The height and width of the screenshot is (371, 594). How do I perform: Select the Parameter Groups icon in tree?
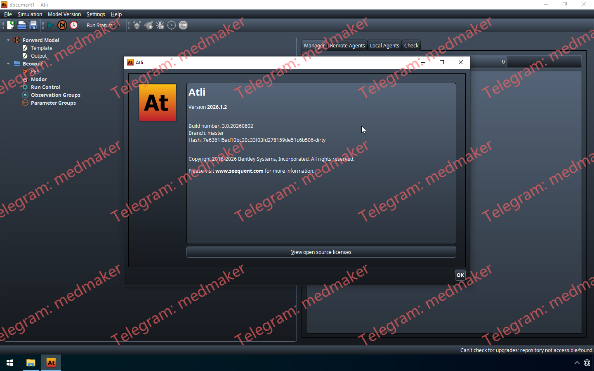point(25,103)
